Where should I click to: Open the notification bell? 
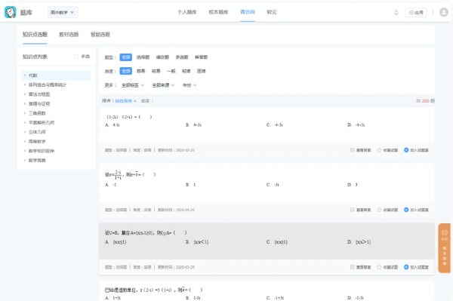396,12
